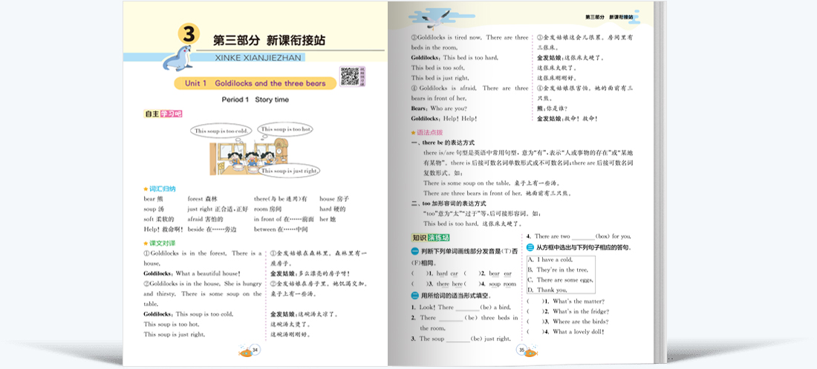Click the 'XINKE XIANJIEZHAN' subtitle
817x369 pixels.
(258, 58)
